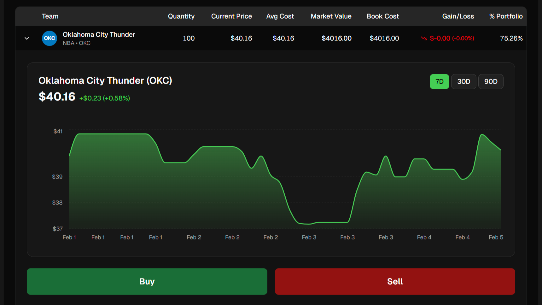Image resolution: width=542 pixels, height=305 pixels.
Task: Click the quantity value 100
Action: pos(189,38)
